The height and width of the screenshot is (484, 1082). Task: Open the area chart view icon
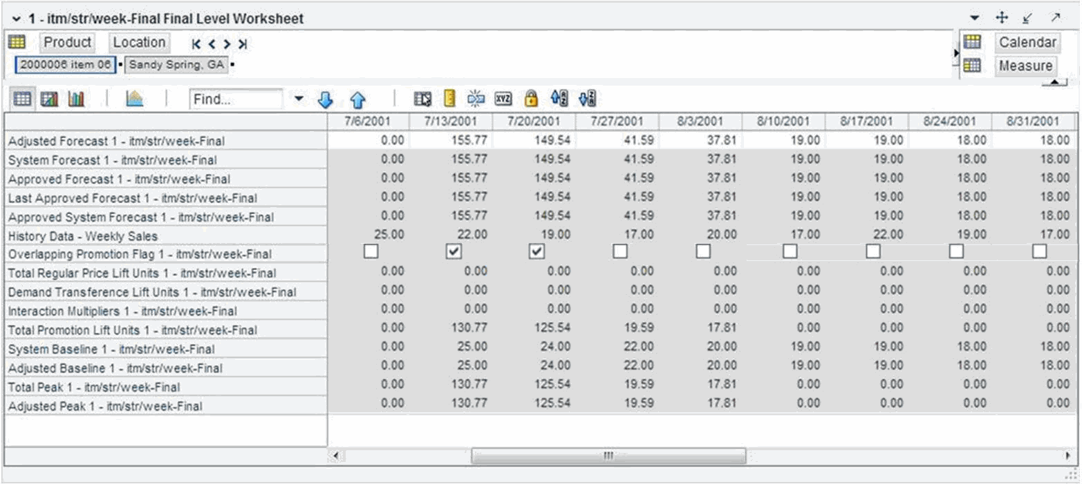[x=134, y=99]
